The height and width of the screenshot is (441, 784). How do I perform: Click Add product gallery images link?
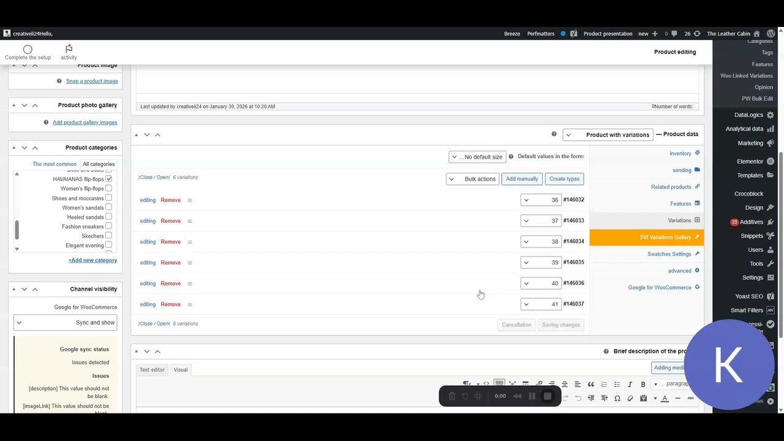click(85, 123)
